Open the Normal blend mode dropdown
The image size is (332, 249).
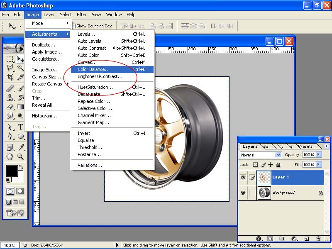click(x=261, y=155)
